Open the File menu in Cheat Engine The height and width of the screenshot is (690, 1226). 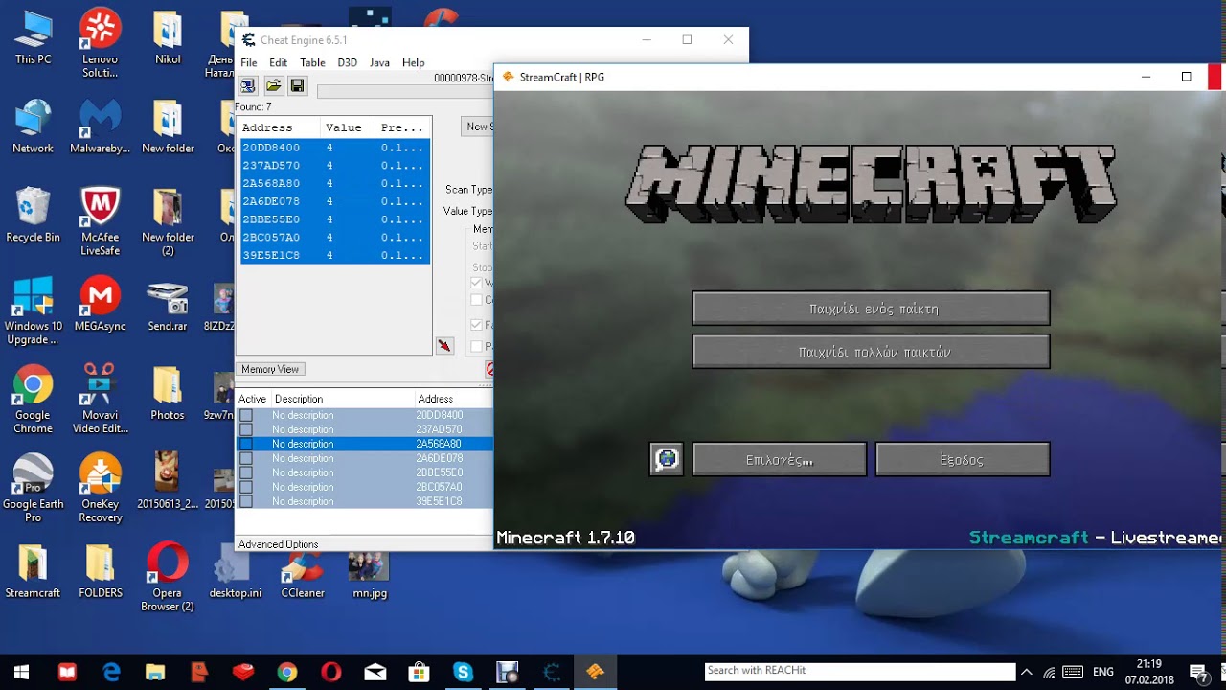[249, 62]
